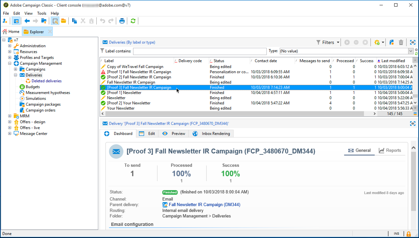
Task: Select the Administration wrench icon
Action: (x=16, y=46)
